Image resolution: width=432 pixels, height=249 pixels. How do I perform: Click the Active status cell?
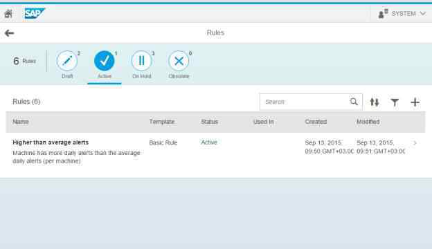tap(209, 142)
